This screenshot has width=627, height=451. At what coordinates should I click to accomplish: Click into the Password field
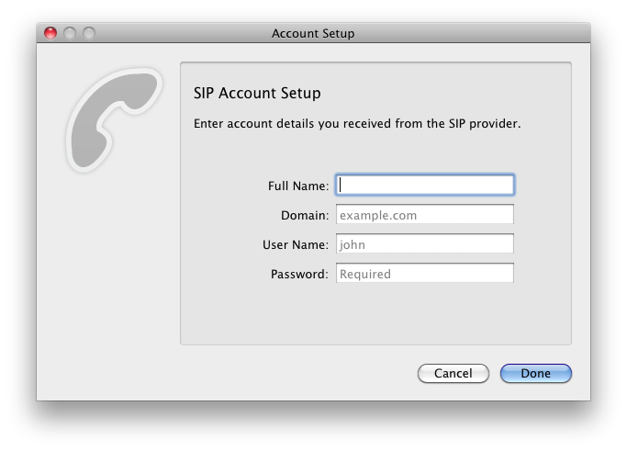tap(424, 274)
